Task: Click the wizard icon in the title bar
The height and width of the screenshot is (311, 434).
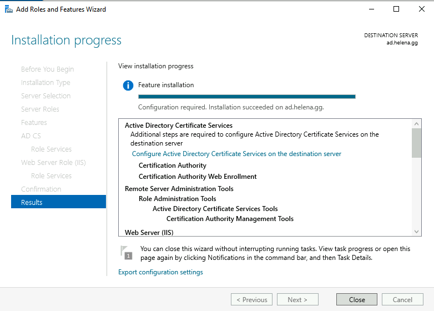Action: coord(7,9)
